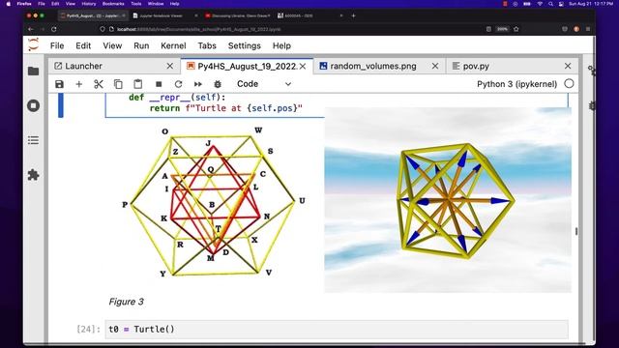Open the JupyterLab Tabs menu
This screenshot has width=619, height=348.
(x=207, y=45)
